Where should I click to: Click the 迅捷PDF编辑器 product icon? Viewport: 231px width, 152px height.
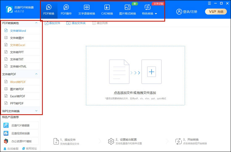[6, 125]
